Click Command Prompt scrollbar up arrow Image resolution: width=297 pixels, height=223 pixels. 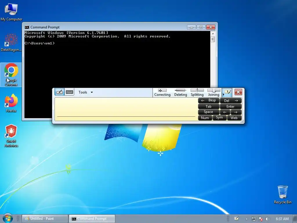(213, 34)
